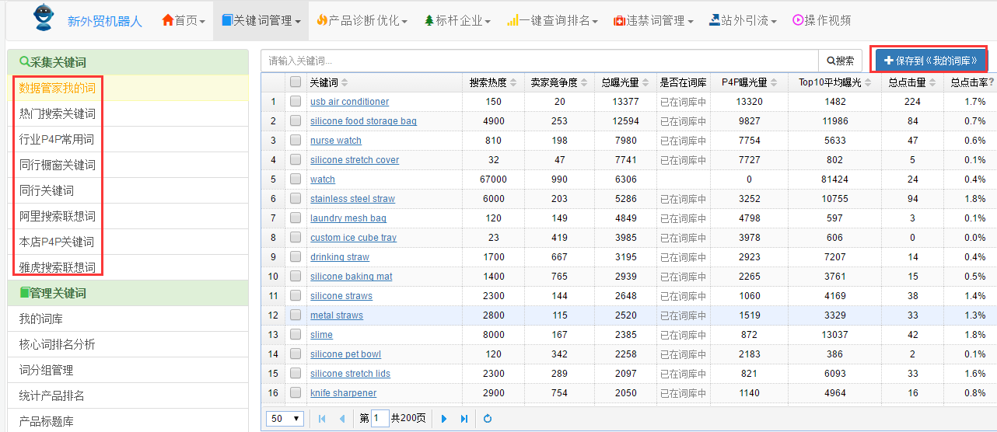Click the custom ice cube tray link
Viewport: 997px width, 432px height.
353,238
